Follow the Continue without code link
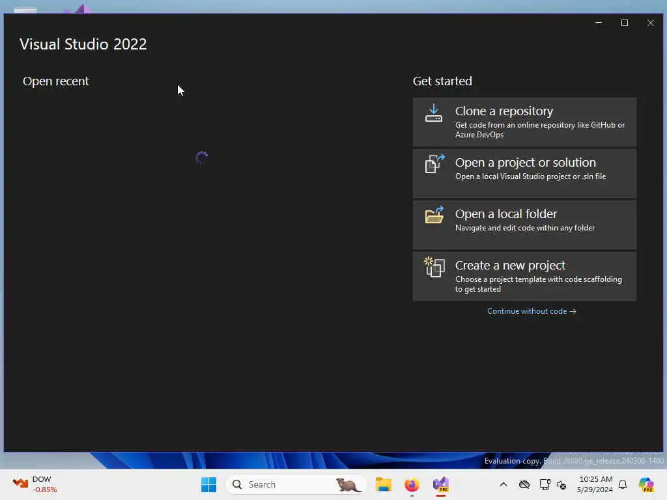This screenshot has height=500, width=667. (x=532, y=311)
